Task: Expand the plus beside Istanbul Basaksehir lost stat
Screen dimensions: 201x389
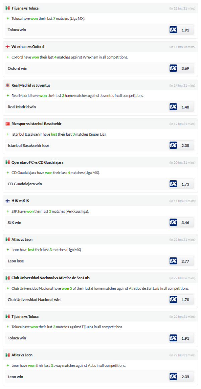Action: (x=8, y=134)
